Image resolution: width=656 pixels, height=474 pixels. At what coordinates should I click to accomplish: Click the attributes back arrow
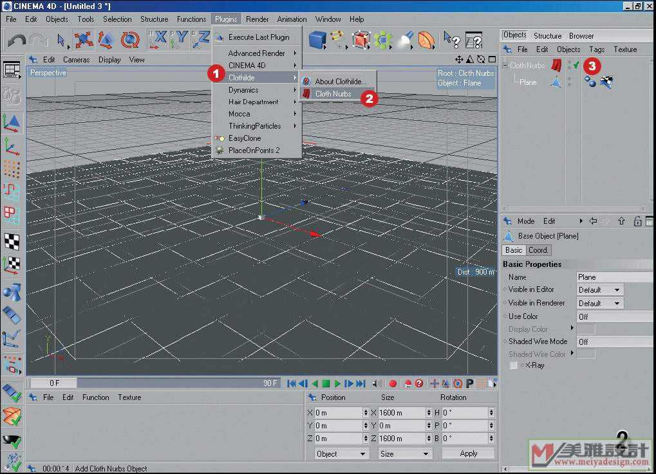(593, 221)
